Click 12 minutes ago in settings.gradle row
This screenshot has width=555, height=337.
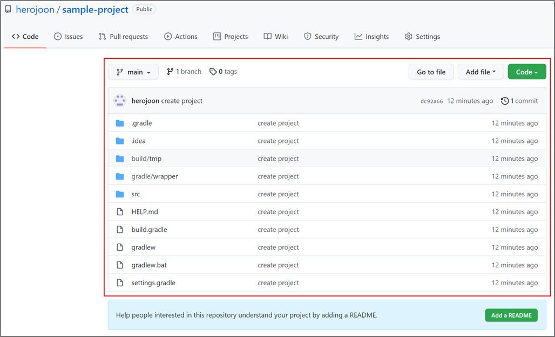tap(515, 283)
